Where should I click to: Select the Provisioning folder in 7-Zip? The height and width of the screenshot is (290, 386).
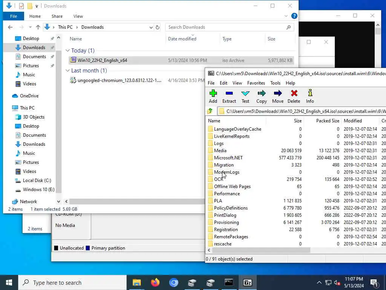pos(226,222)
